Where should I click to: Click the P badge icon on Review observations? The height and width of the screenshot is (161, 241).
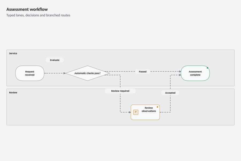click(x=136, y=112)
